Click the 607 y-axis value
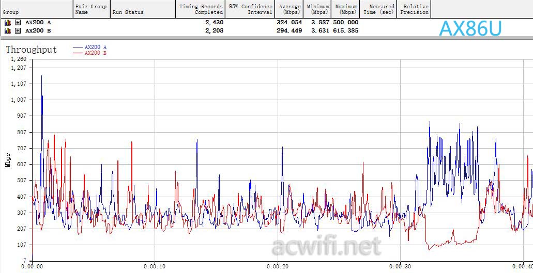533x273 pixels. (22, 165)
